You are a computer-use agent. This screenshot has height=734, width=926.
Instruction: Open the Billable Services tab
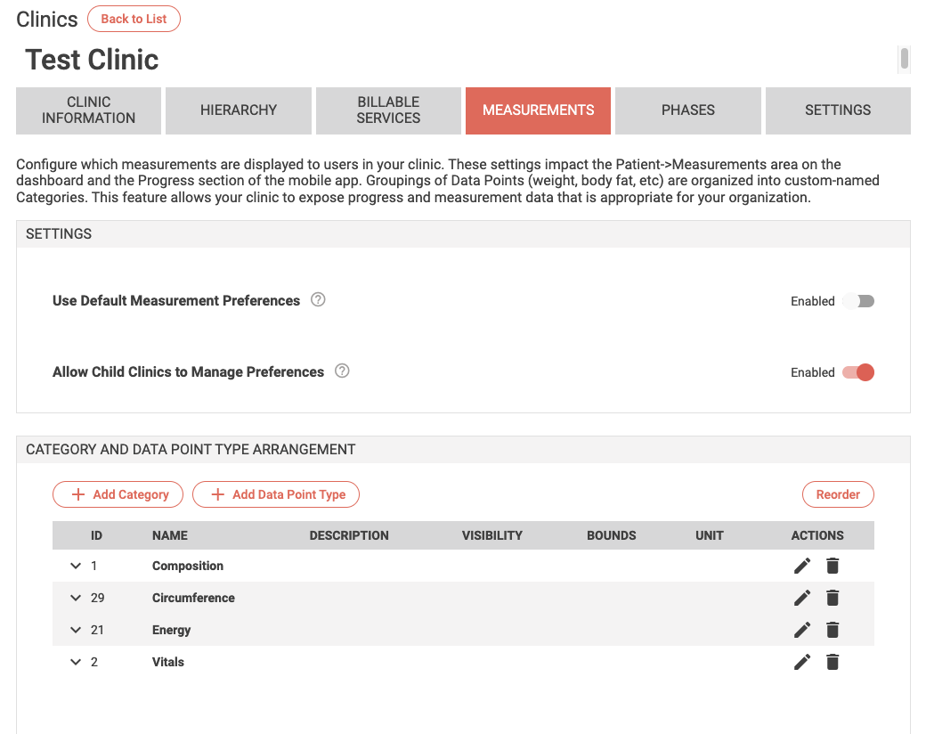pyautogui.click(x=388, y=110)
